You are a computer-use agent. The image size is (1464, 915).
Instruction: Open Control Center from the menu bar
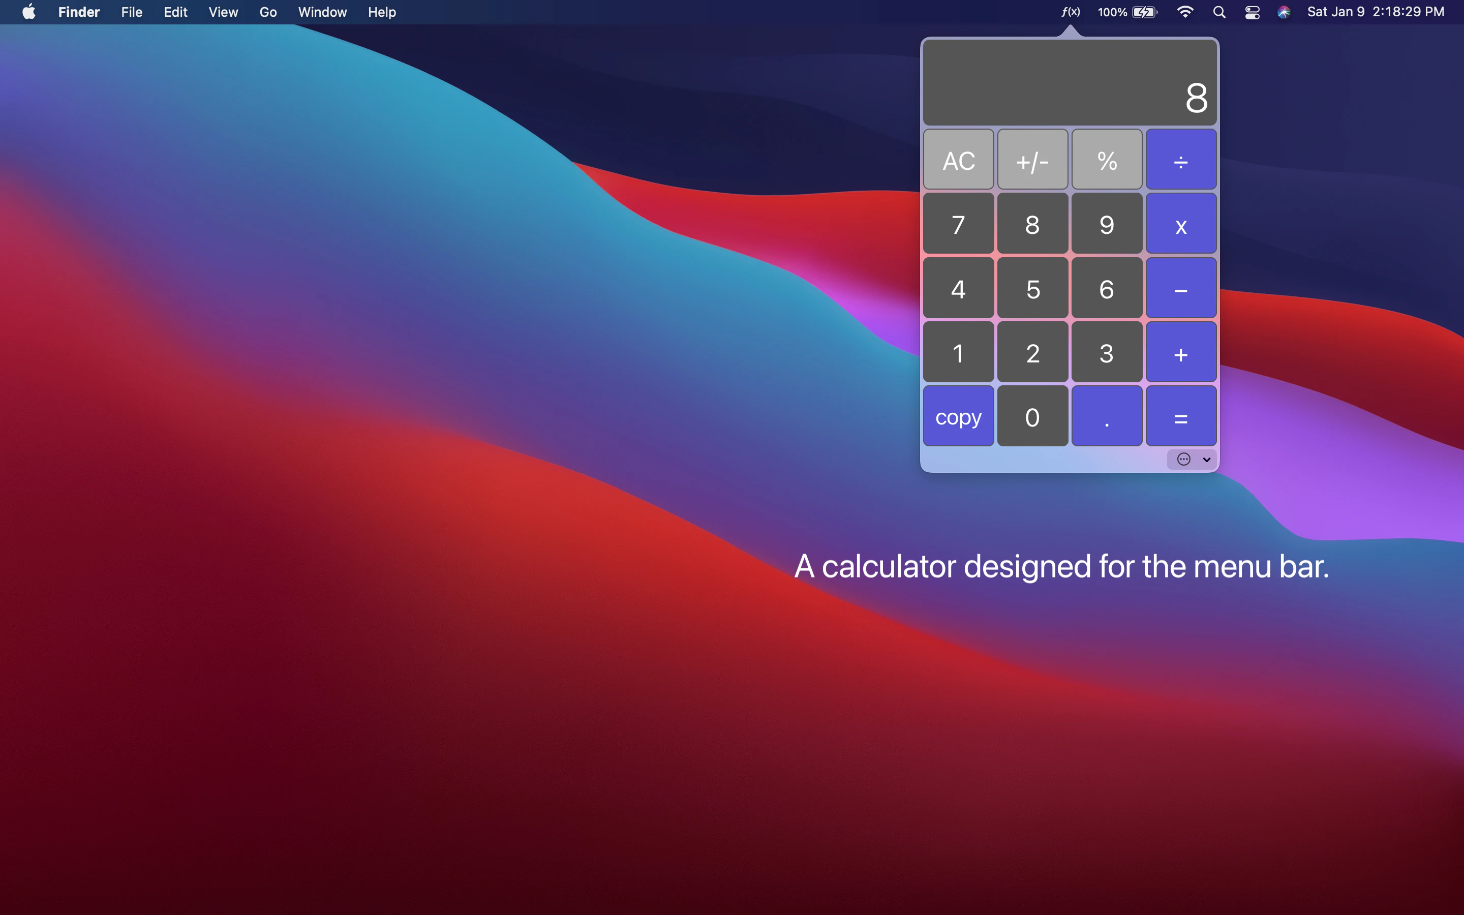pyautogui.click(x=1252, y=12)
